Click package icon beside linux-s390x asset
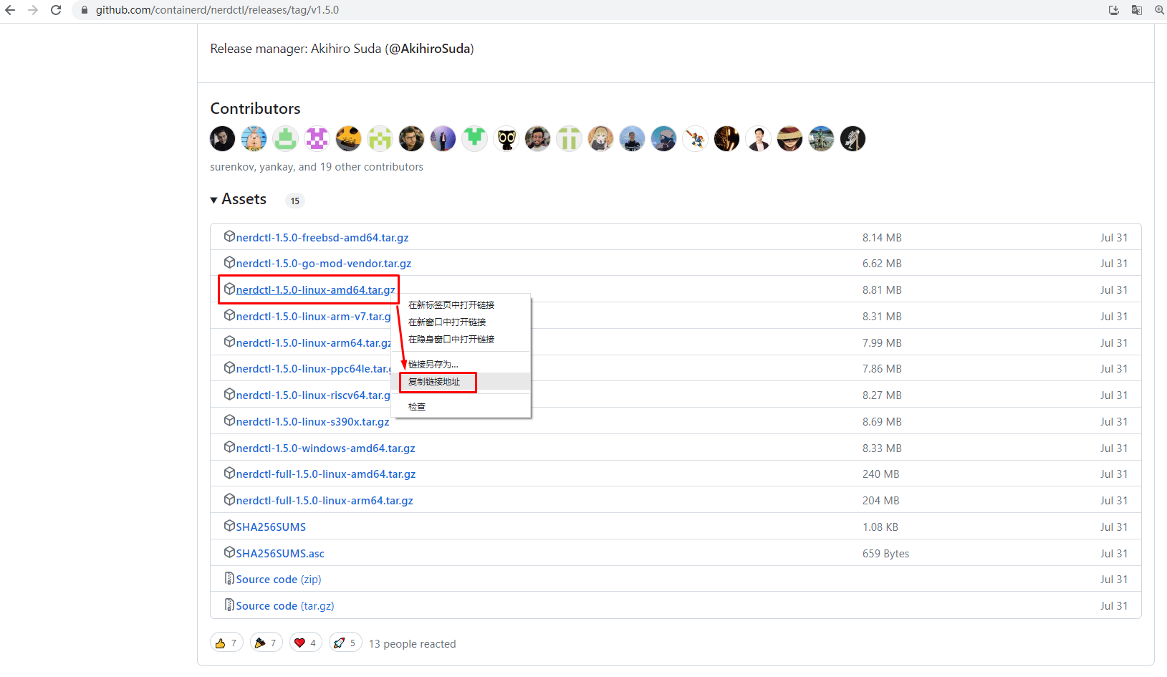The image size is (1167, 677). (229, 421)
